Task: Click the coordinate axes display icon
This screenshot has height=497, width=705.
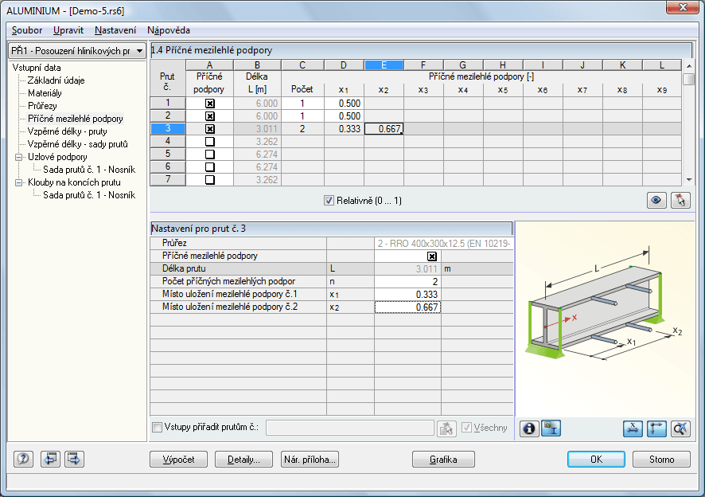Action: pyautogui.click(x=656, y=429)
